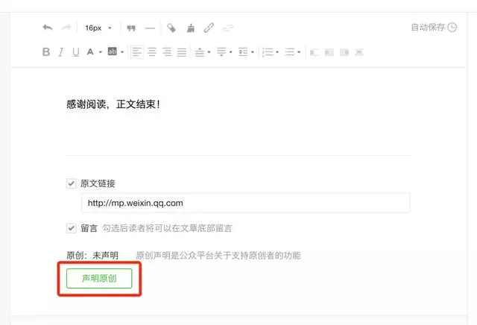
Task: Toggle underline formatting
Action: 75,52
